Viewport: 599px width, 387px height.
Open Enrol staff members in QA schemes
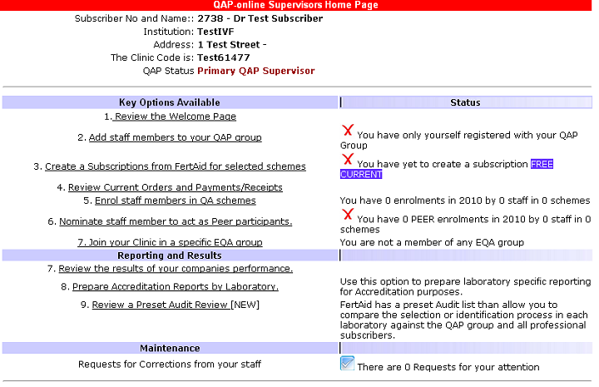pos(176,201)
